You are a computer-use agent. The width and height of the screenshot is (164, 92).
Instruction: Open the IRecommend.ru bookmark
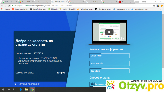point(20,9)
